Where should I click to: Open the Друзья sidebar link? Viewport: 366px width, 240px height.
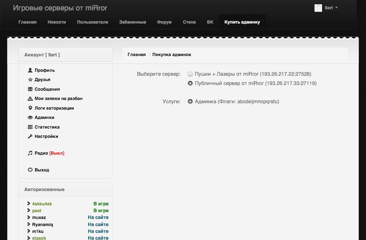43,80
